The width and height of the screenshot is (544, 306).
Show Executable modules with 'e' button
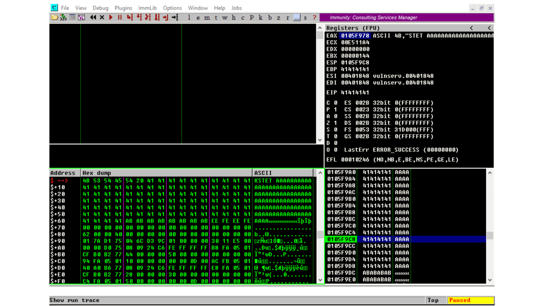click(x=198, y=18)
